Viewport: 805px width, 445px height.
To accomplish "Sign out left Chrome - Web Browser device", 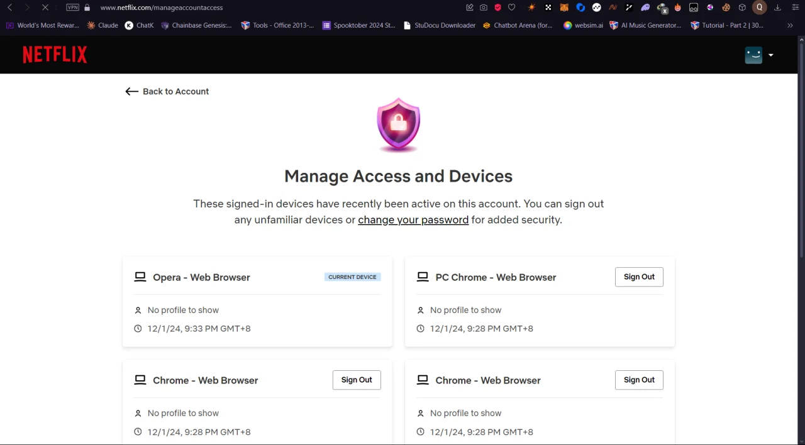I will pyautogui.click(x=357, y=380).
